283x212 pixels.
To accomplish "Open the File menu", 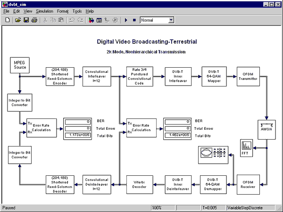I will click(6, 11).
